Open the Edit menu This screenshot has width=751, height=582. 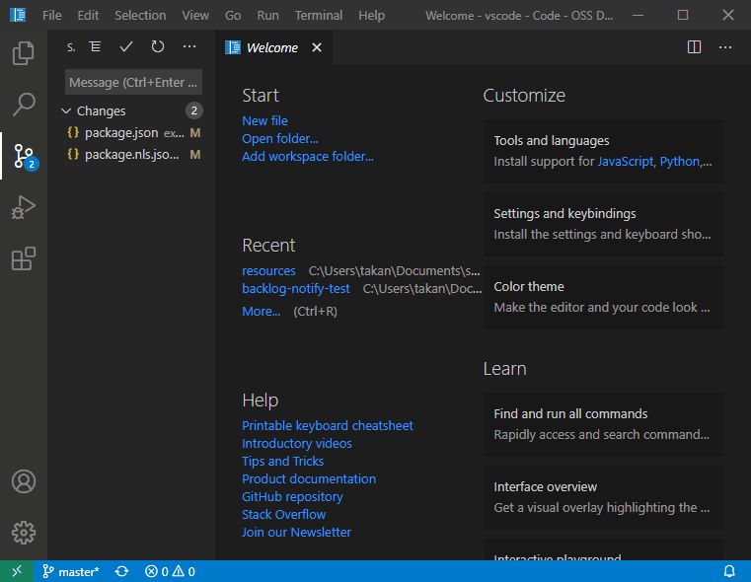click(88, 16)
